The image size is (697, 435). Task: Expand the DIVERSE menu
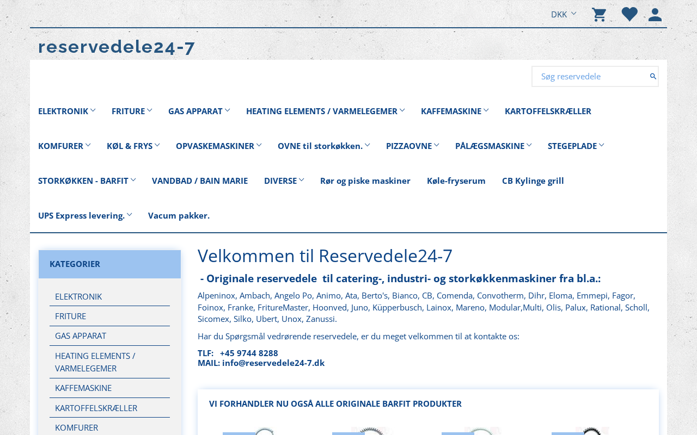click(284, 181)
